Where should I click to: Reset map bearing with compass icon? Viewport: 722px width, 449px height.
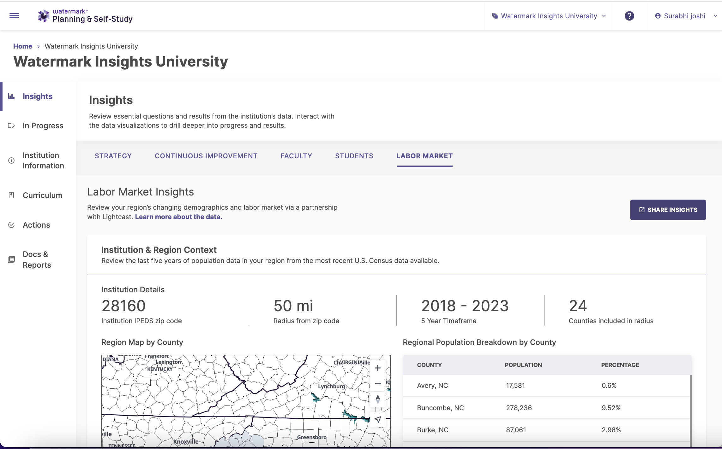click(x=378, y=399)
